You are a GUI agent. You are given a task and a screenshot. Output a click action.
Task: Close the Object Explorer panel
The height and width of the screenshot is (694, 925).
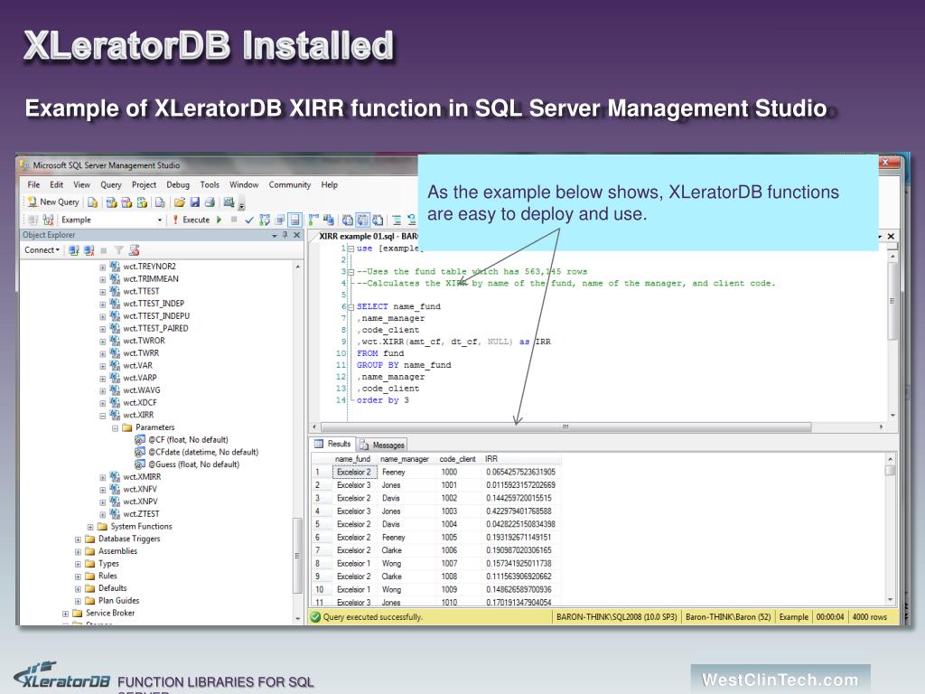point(296,235)
